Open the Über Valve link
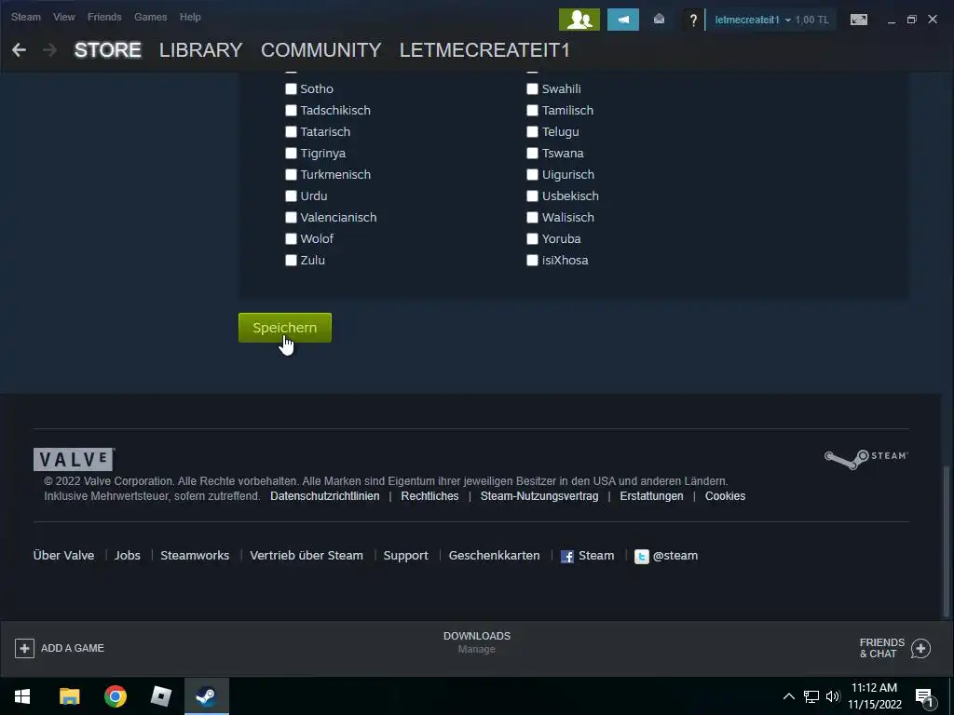Image resolution: width=954 pixels, height=715 pixels. [63, 556]
